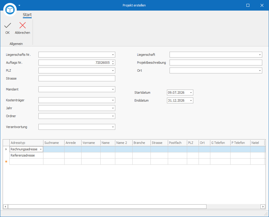Expand the Jahr dropdown
Screen dimensions: 269x217
click(x=113, y=108)
